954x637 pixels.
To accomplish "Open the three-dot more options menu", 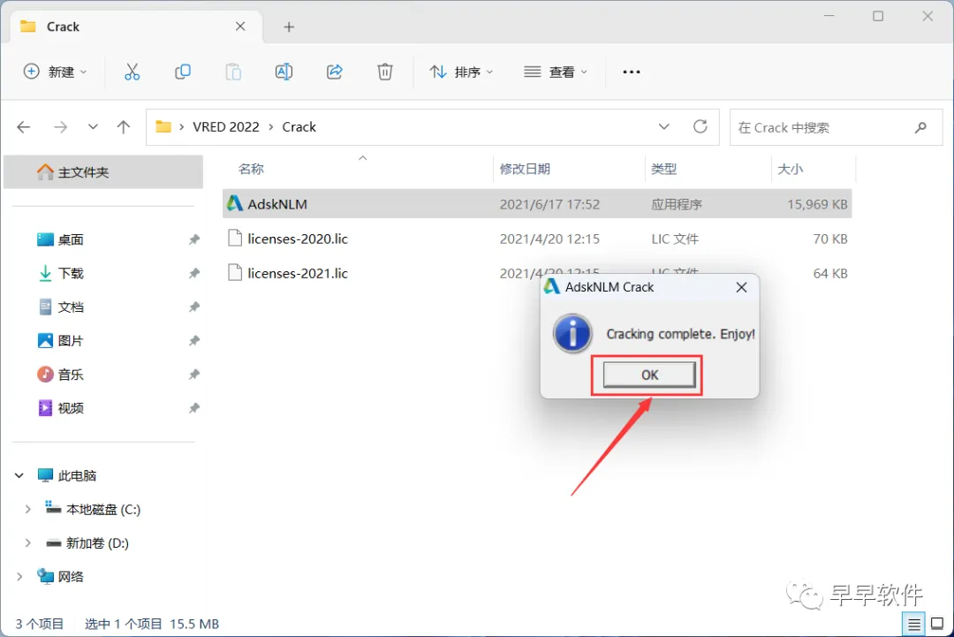I will pyautogui.click(x=631, y=72).
